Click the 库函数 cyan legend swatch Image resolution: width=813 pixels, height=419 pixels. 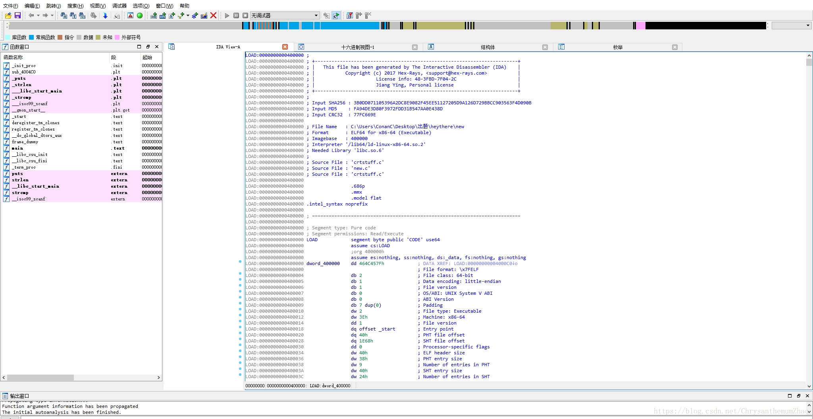8,37
